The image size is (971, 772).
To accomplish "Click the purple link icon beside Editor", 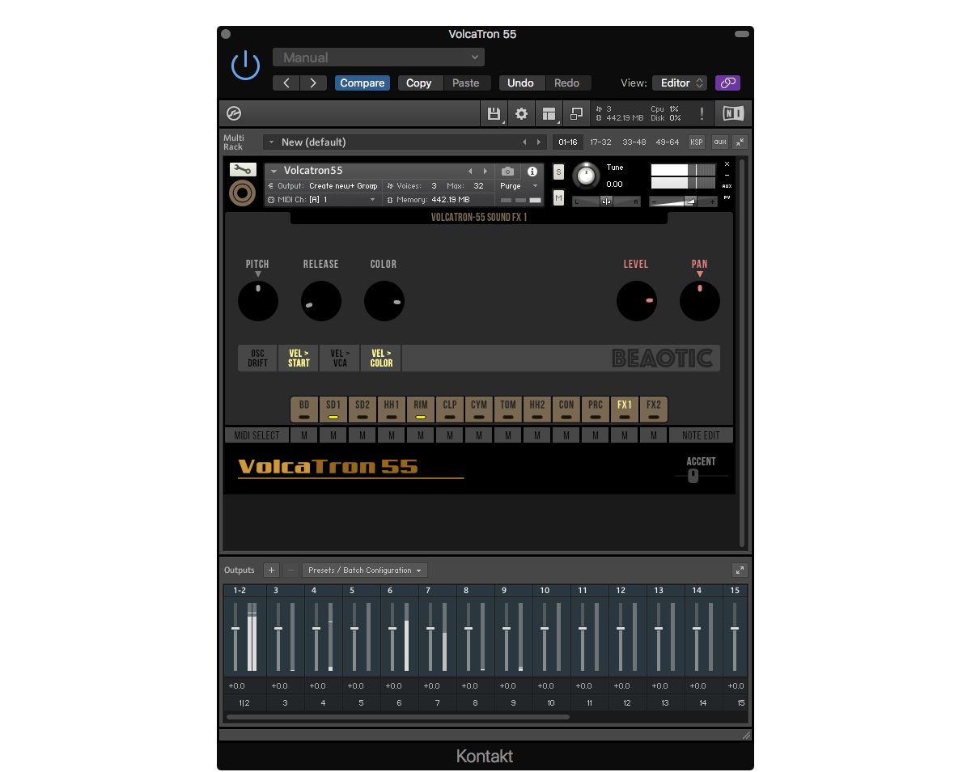I will pos(727,83).
